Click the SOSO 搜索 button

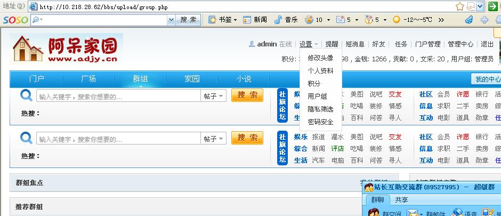189,20
